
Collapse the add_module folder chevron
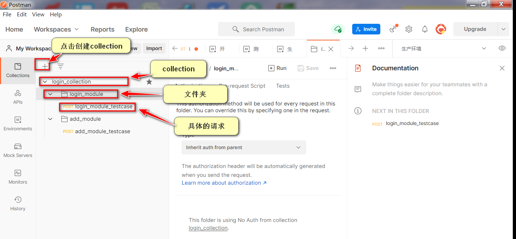tap(50, 119)
